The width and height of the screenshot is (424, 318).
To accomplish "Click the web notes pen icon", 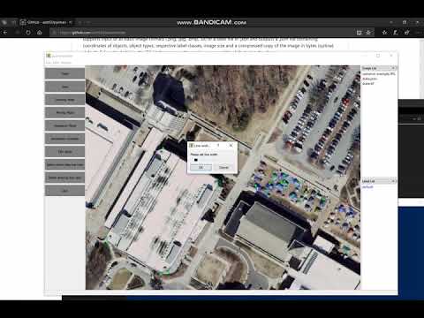I will (x=396, y=33).
